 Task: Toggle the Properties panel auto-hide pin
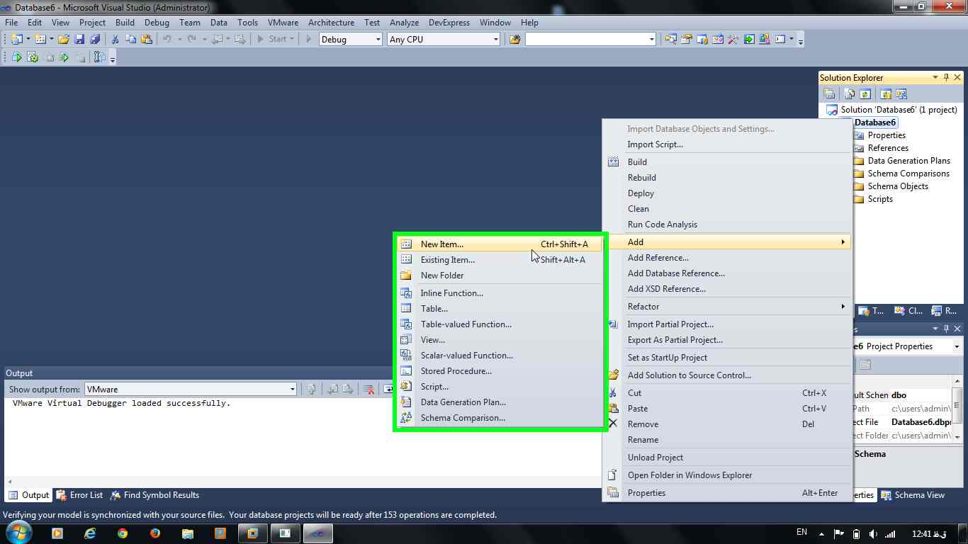click(946, 329)
